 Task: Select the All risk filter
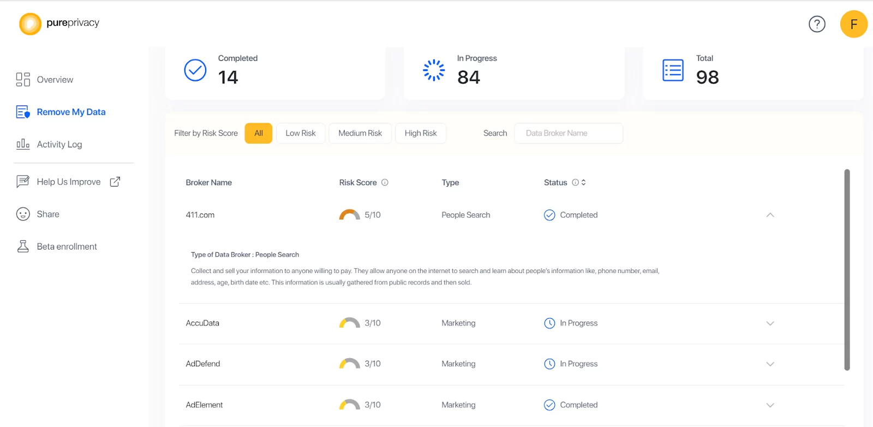pyautogui.click(x=259, y=133)
